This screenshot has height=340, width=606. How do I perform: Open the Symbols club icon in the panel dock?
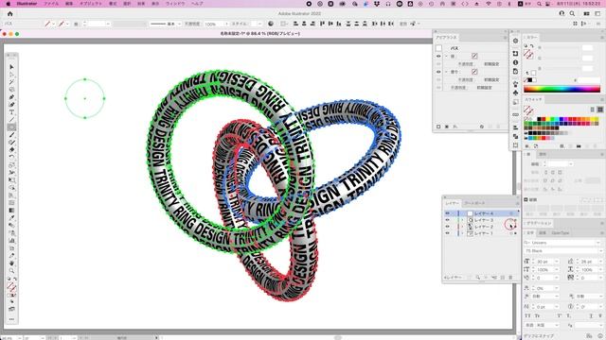click(x=515, y=93)
